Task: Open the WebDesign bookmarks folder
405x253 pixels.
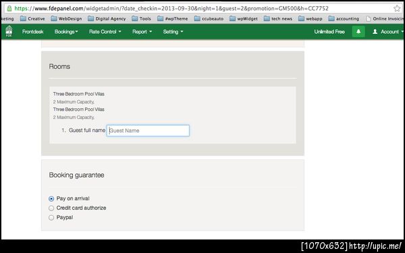Action: click(66, 19)
